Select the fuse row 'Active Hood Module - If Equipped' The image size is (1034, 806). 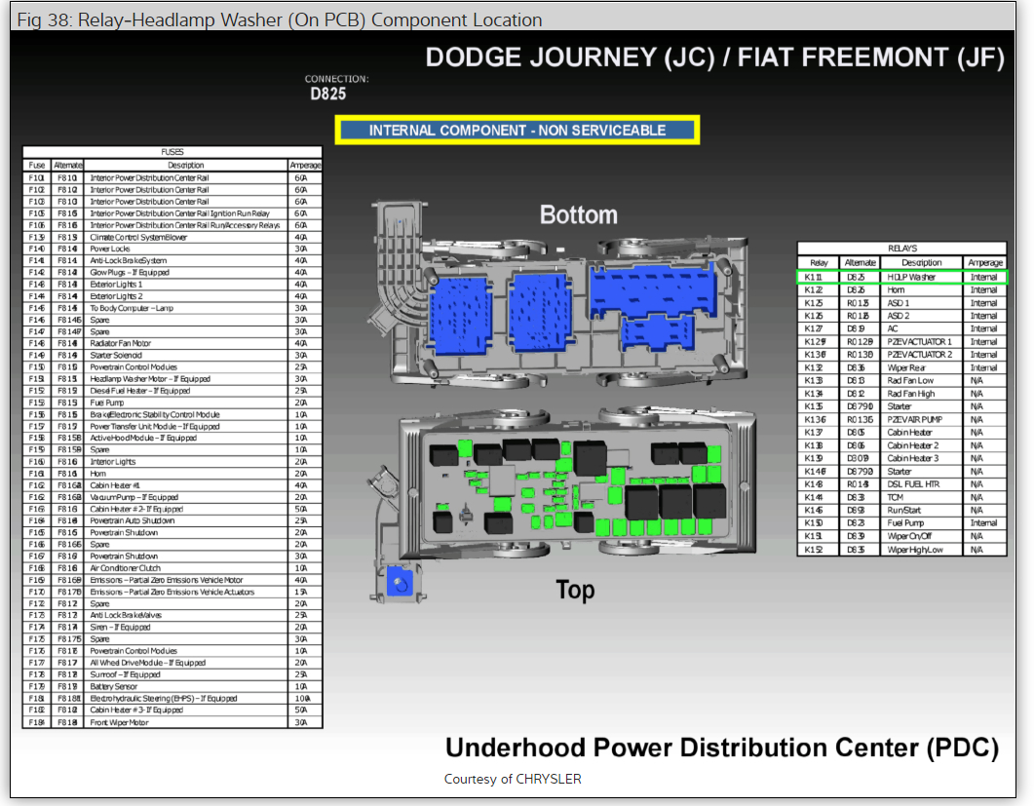click(172, 439)
